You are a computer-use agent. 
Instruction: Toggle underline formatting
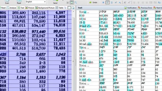click(x=112, y=3)
